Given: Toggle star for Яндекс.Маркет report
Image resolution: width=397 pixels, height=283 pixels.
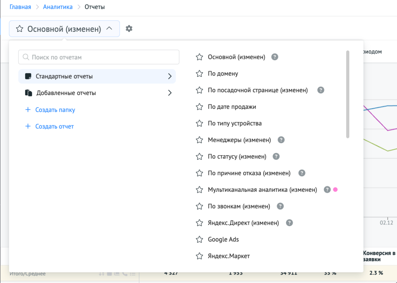Looking at the screenshot, I should (x=199, y=256).
